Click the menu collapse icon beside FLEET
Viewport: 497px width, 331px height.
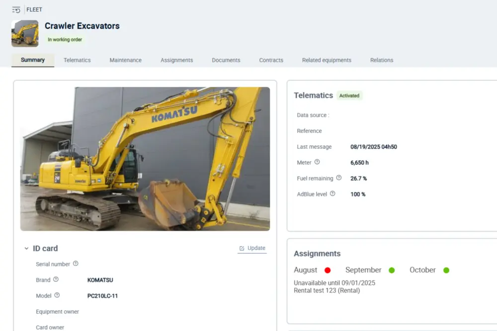[x=16, y=9]
